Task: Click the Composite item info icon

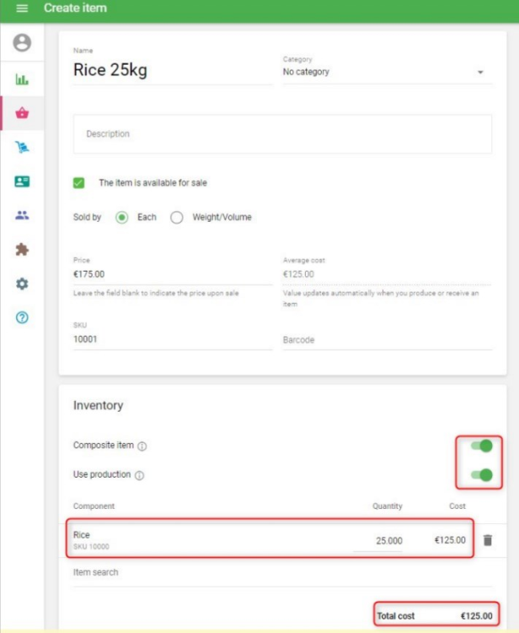Action: (142, 446)
